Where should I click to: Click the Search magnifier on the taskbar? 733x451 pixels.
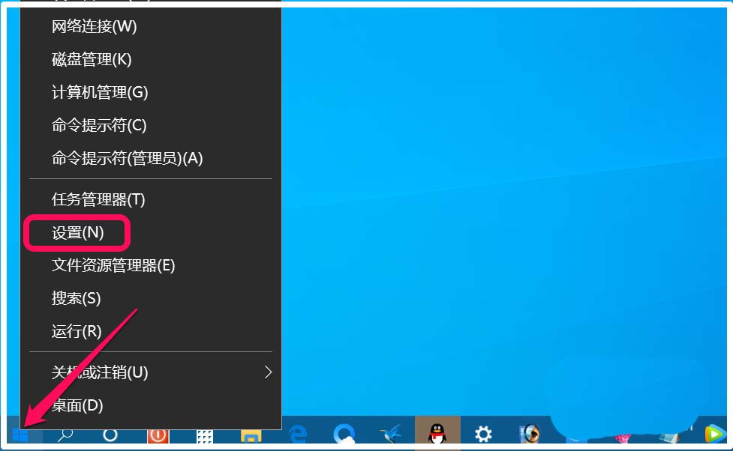click(67, 435)
